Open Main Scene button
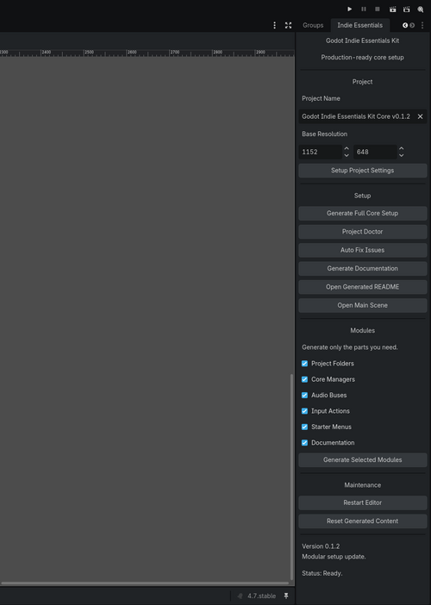Viewport: 431px width, 605px height. (363, 305)
